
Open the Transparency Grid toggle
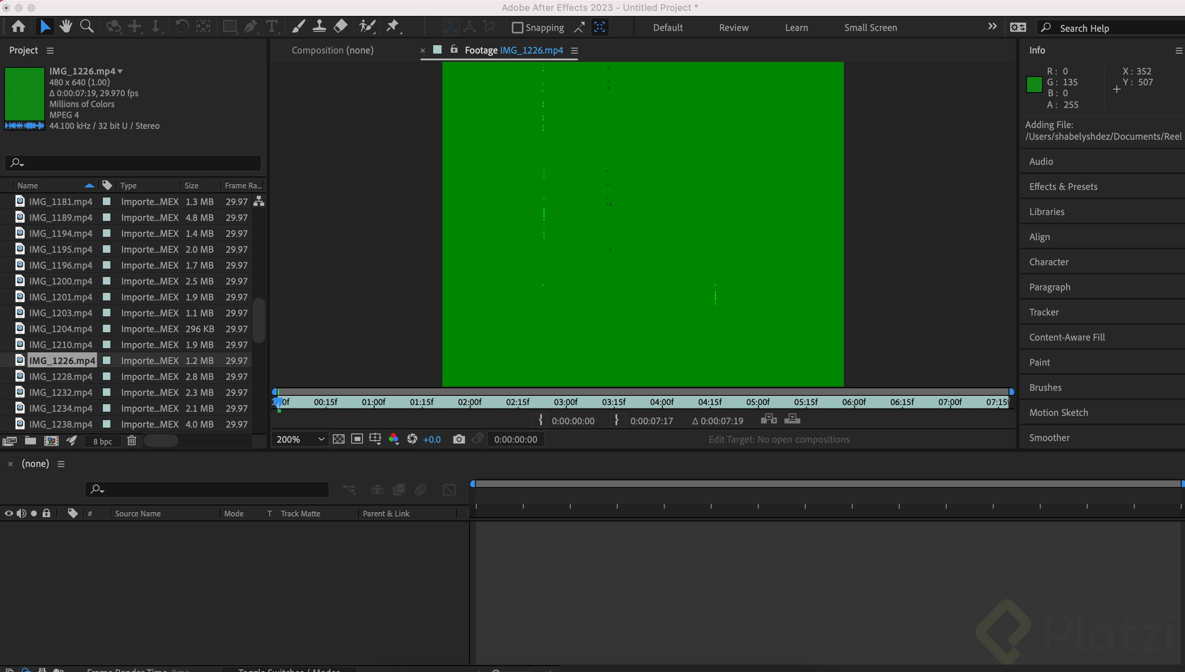click(x=338, y=439)
